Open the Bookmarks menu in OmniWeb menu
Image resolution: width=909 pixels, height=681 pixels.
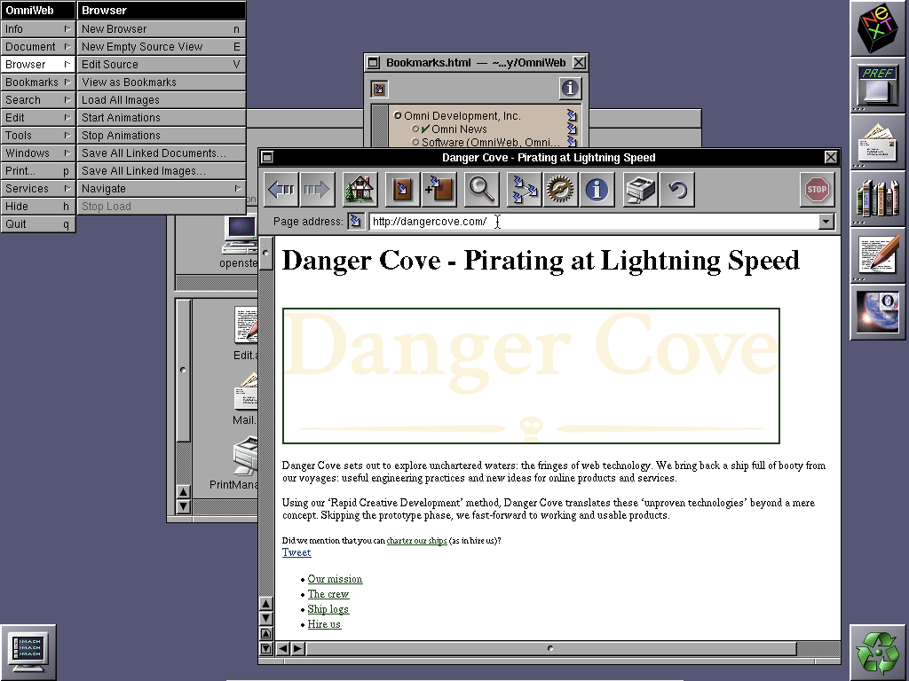37,82
